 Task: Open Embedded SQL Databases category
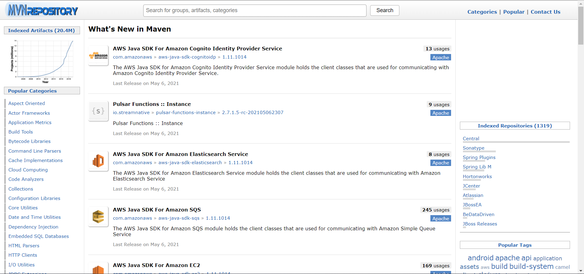pos(39,236)
